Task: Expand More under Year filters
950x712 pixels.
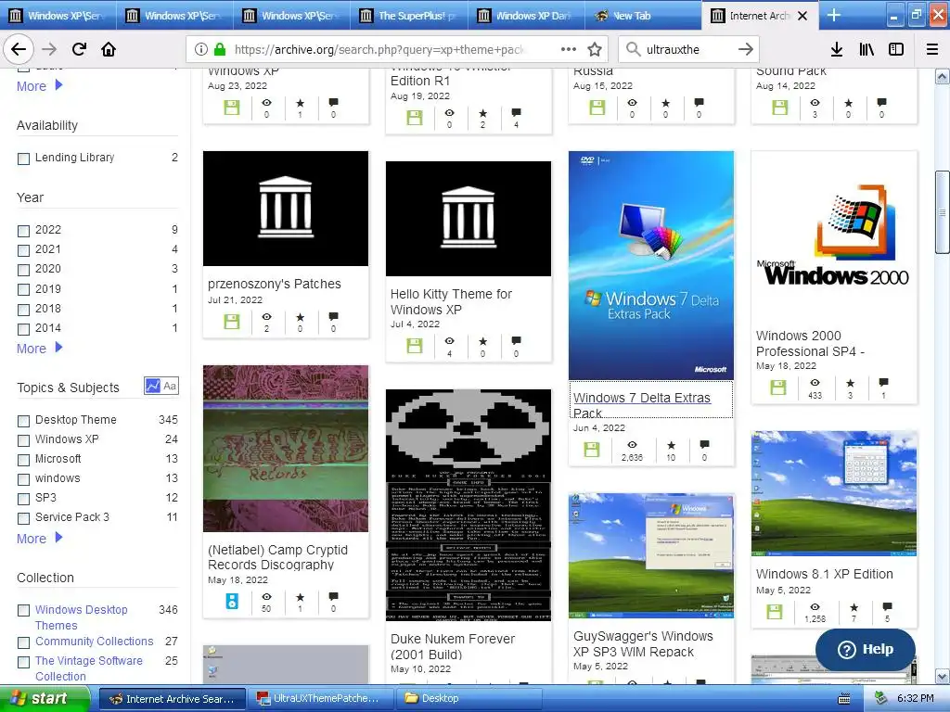Action: pyautogui.click(x=39, y=349)
